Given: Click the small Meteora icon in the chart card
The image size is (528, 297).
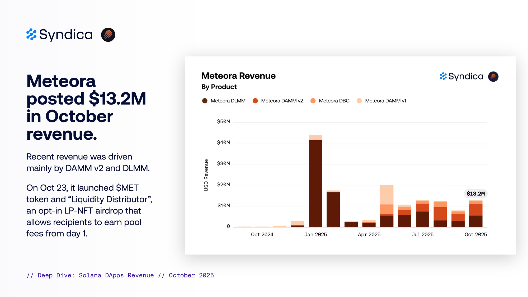Looking at the screenshot, I should pyautogui.click(x=493, y=77).
